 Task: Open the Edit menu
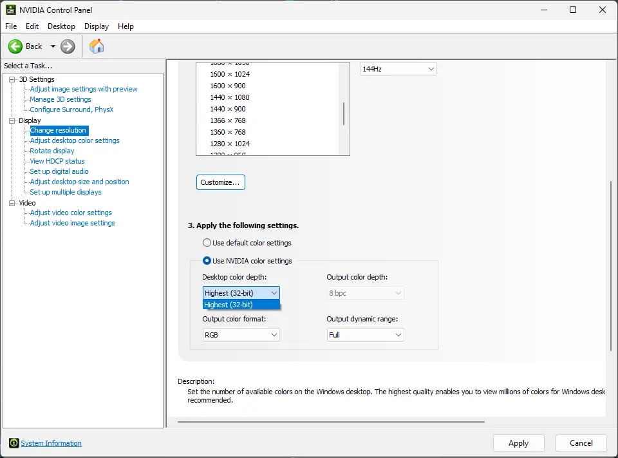click(x=32, y=26)
